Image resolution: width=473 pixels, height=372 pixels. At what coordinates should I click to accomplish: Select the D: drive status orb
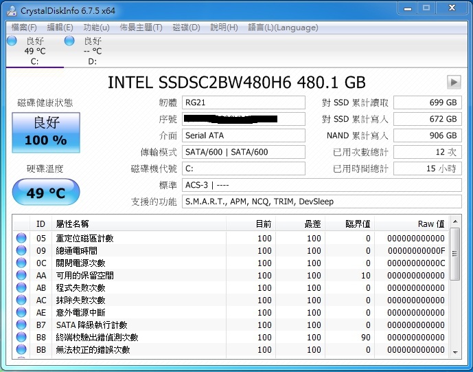click(69, 41)
